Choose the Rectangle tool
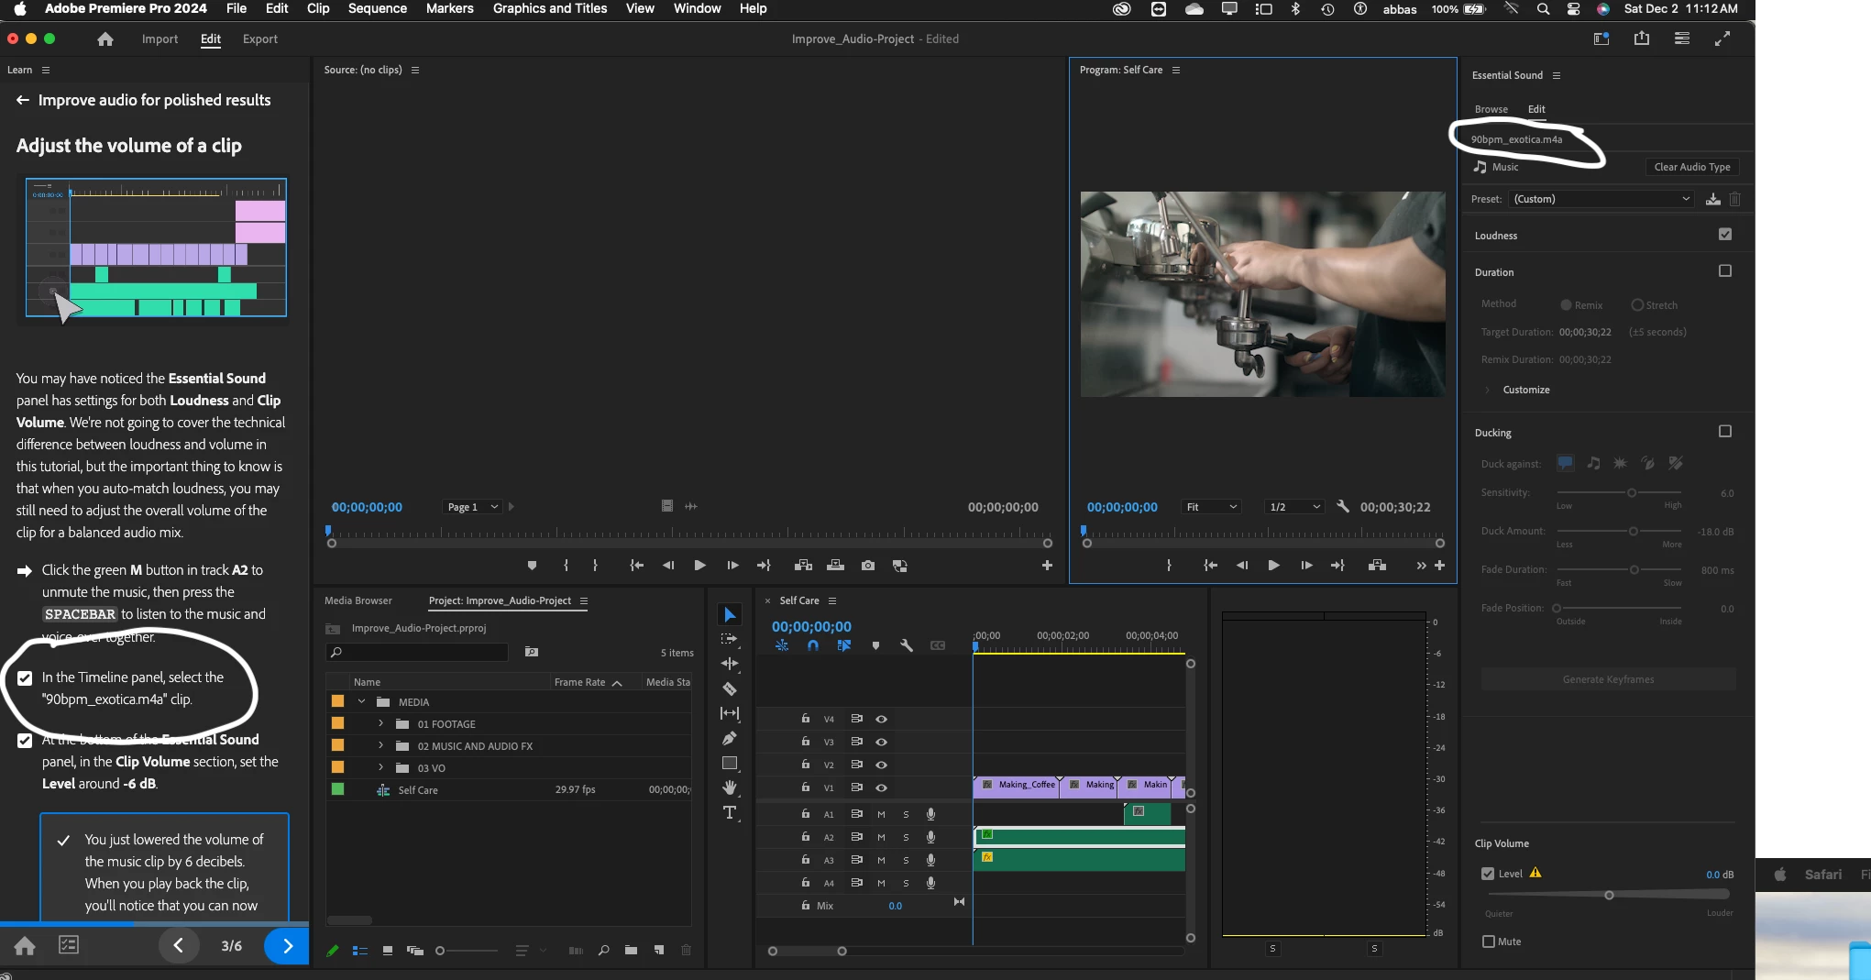The image size is (1871, 980). tap(730, 763)
